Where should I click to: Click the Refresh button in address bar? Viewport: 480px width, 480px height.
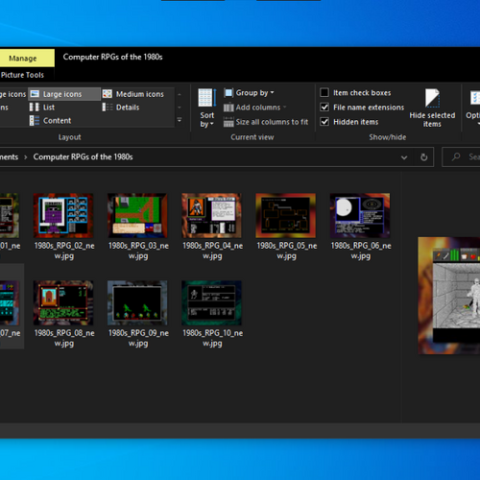(x=424, y=157)
